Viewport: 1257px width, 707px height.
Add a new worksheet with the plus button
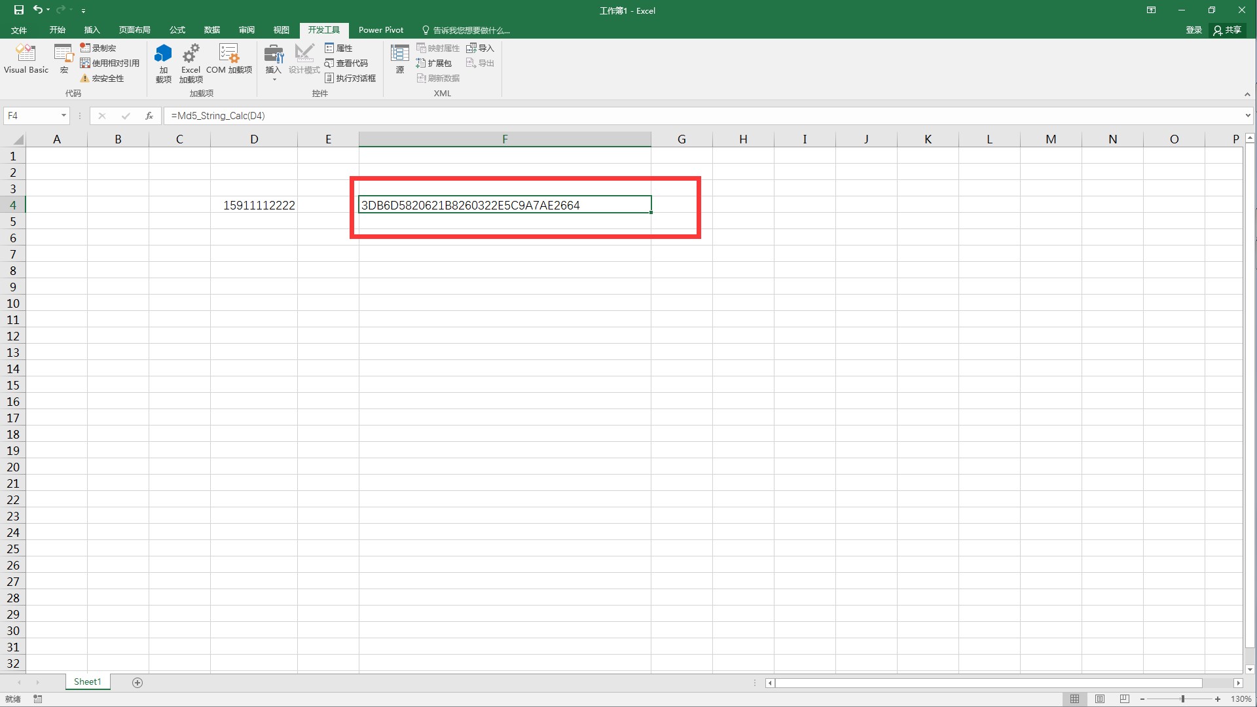(137, 682)
